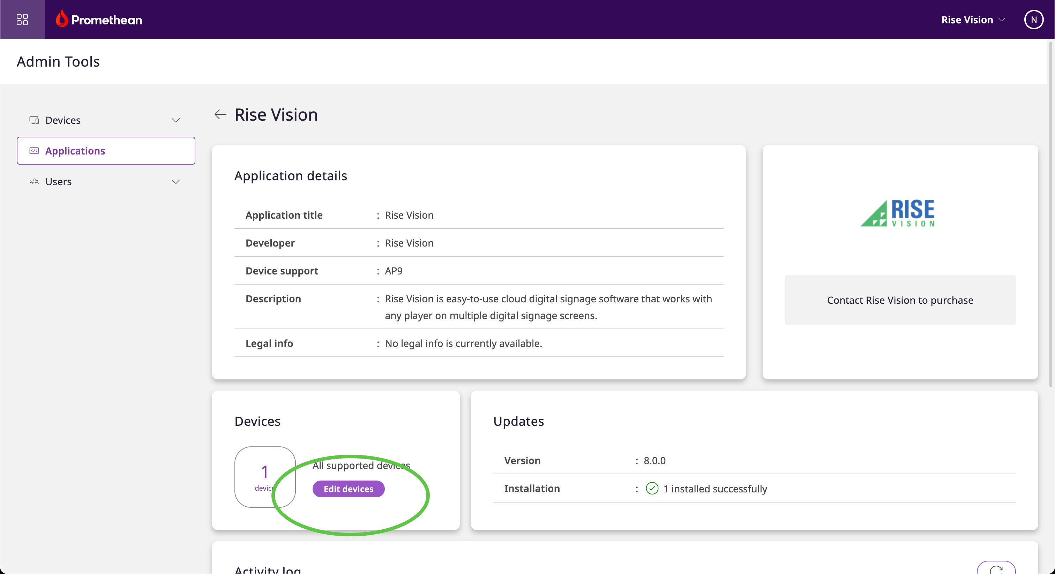Click the Legal info label

[269, 343]
